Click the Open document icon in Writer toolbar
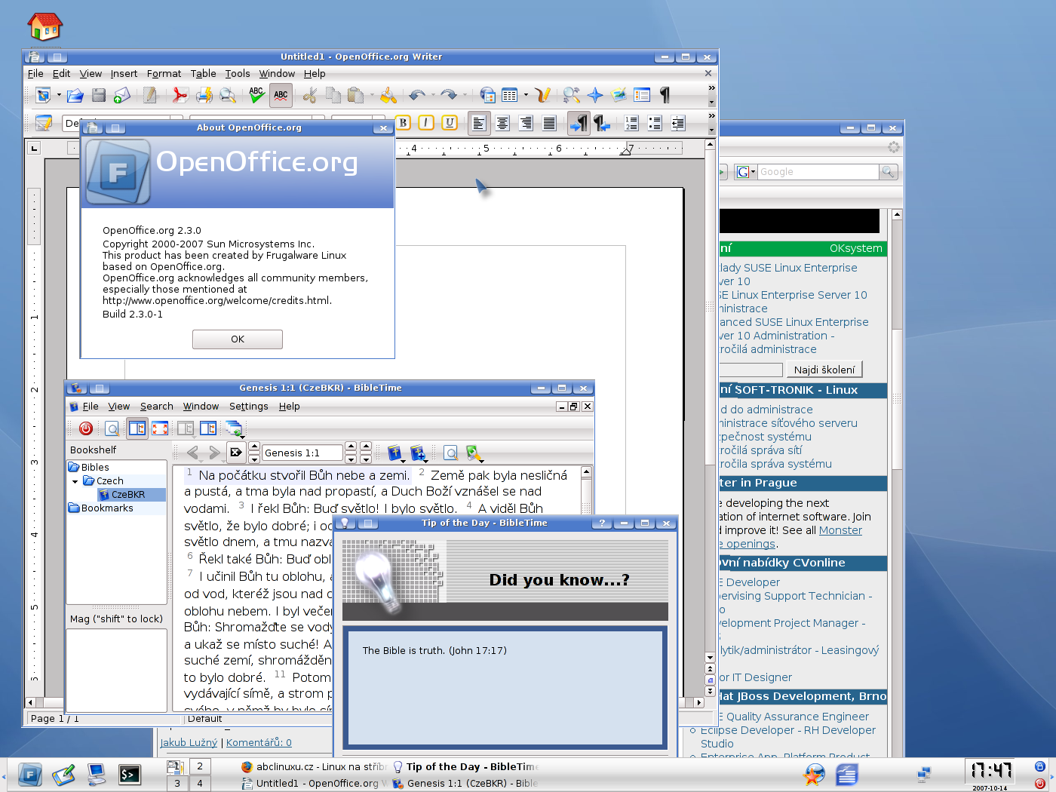 (x=75, y=95)
